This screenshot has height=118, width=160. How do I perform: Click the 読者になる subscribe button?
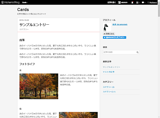109,34
